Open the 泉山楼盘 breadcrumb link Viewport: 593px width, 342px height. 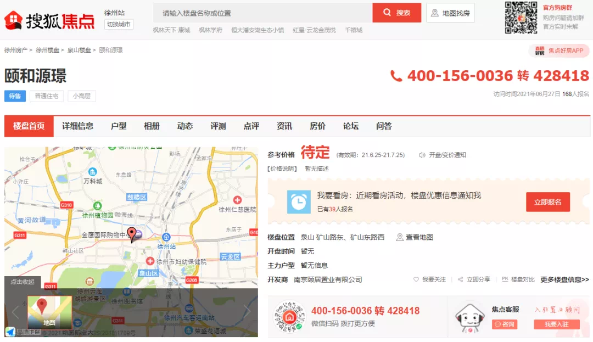click(x=79, y=51)
